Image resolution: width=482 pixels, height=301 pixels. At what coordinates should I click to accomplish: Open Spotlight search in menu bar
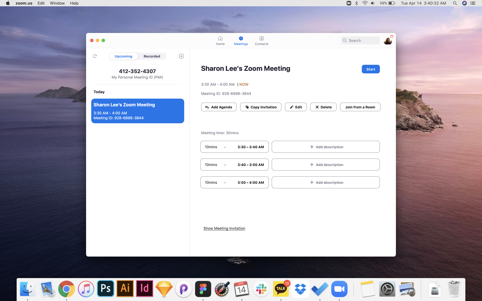(455, 3)
